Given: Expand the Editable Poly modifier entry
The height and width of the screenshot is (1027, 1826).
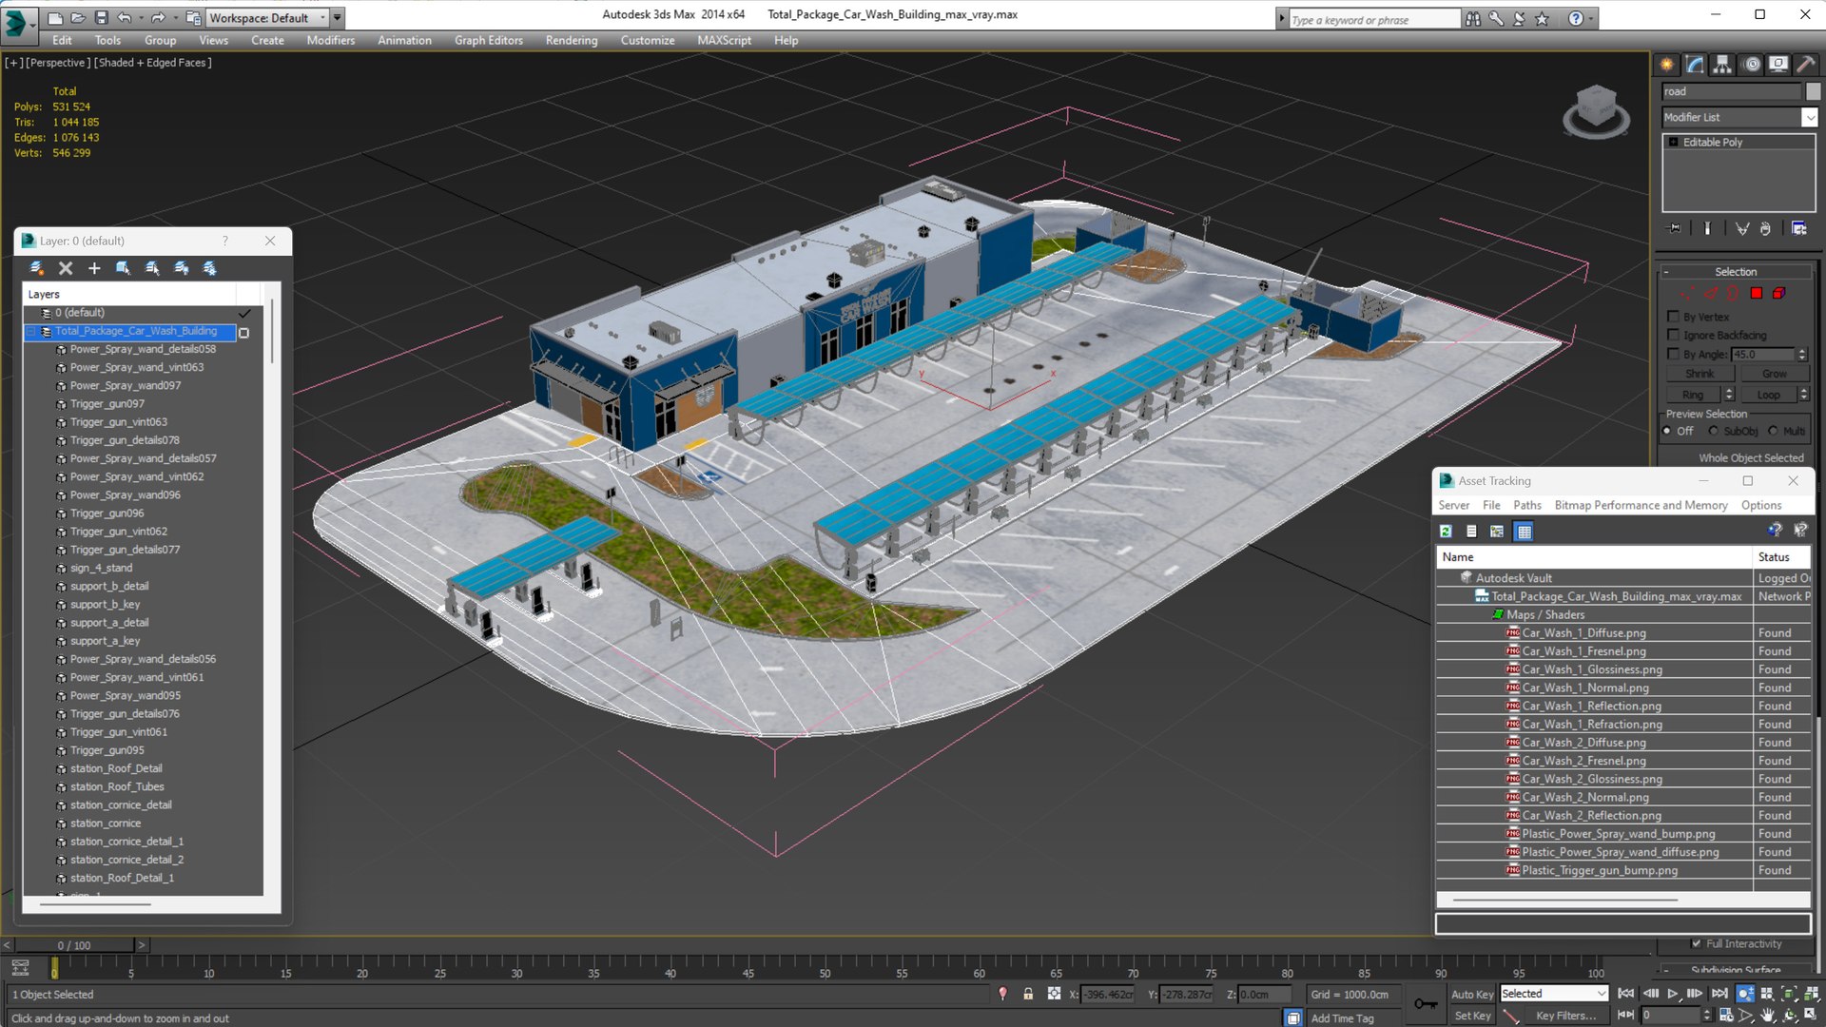Looking at the screenshot, I should [1673, 142].
